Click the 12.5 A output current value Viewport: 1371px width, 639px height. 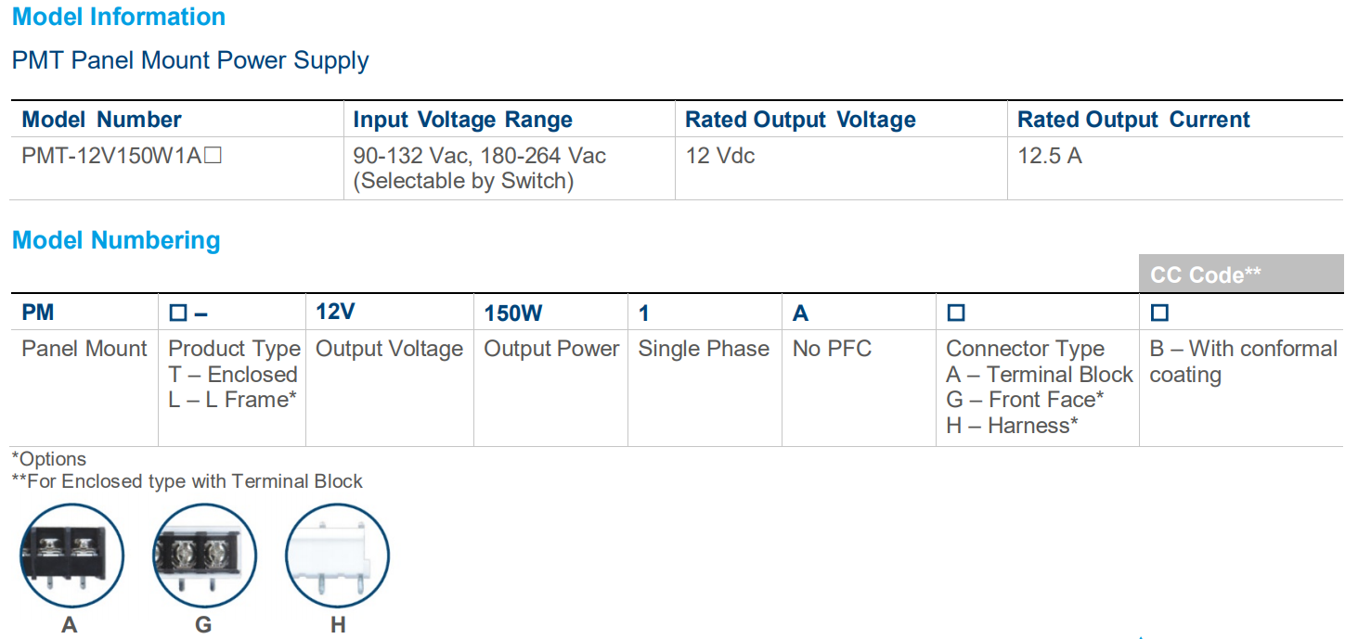click(x=1049, y=156)
